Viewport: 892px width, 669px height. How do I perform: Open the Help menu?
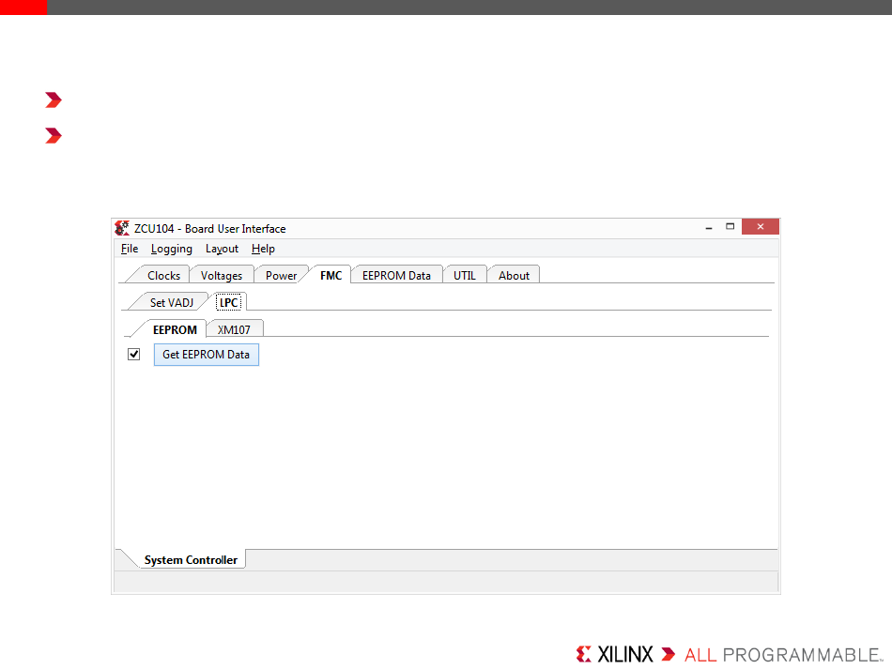pos(263,249)
